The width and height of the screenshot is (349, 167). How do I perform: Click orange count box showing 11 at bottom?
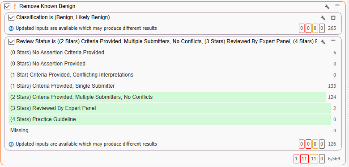pyautogui.click(x=314, y=159)
